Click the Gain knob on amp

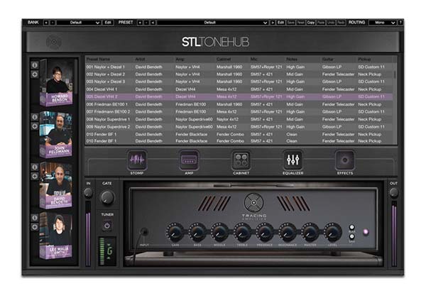(175, 232)
